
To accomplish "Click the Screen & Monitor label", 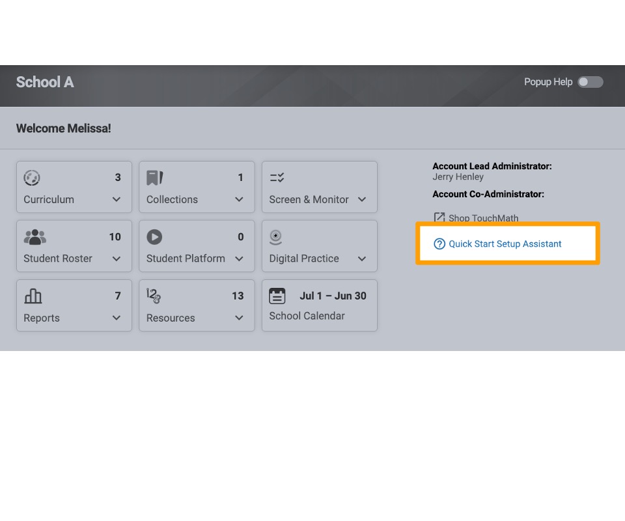I will click(x=309, y=199).
